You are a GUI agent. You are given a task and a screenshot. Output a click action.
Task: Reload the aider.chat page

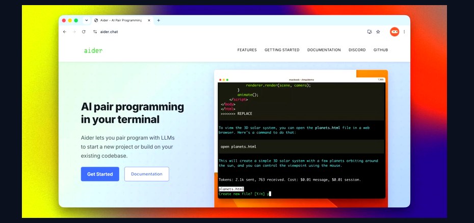point(84,32)
